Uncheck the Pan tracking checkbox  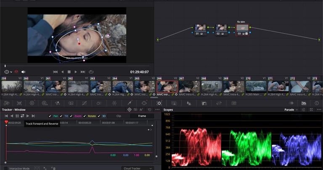click(x=50, y=116)
